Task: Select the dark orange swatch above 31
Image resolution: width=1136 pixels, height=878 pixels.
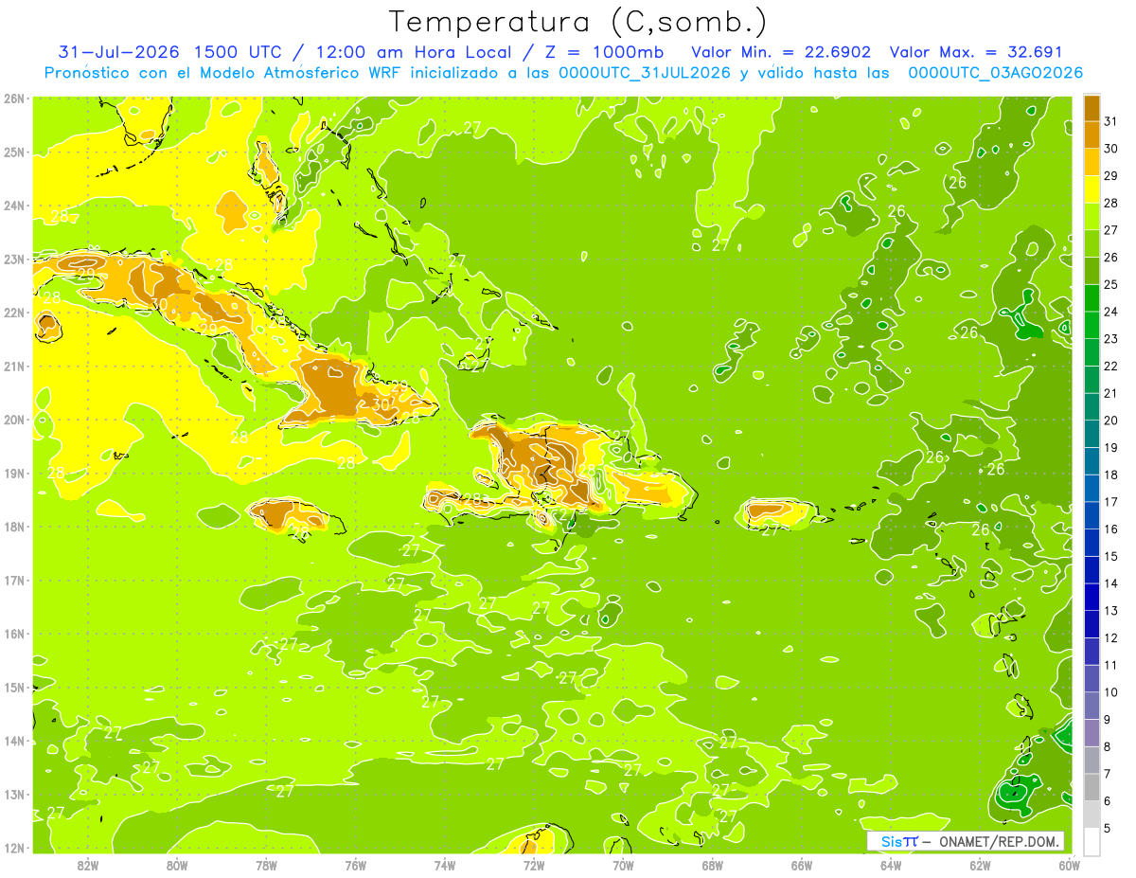Action: coord(1092,108)
